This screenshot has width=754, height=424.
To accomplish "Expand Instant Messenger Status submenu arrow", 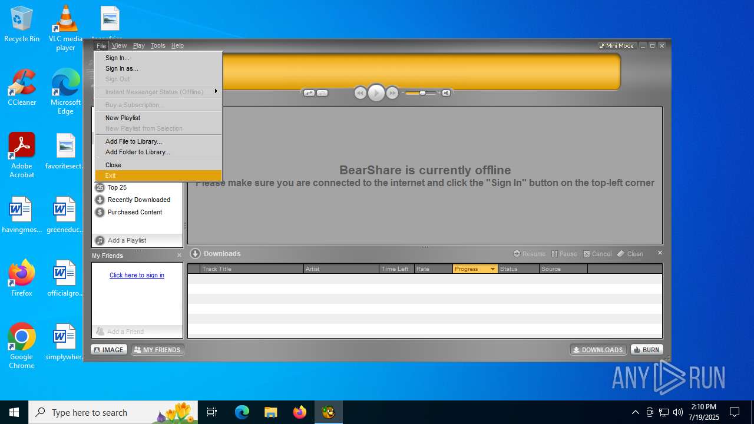I will coord(216,92).
